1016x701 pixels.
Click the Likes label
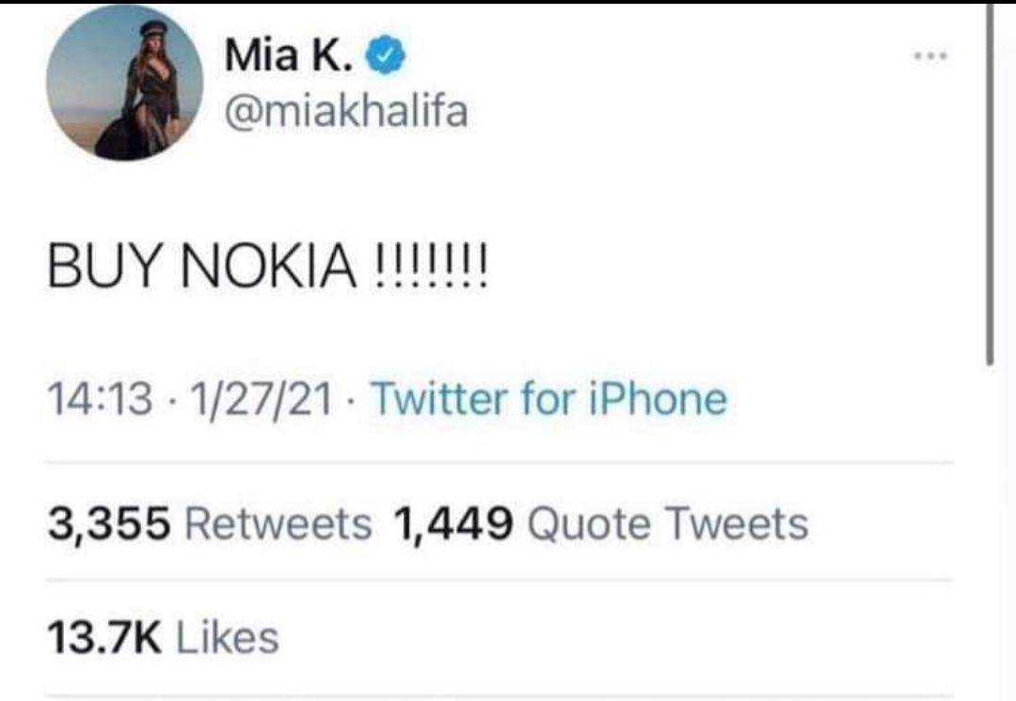pos(227,638)
